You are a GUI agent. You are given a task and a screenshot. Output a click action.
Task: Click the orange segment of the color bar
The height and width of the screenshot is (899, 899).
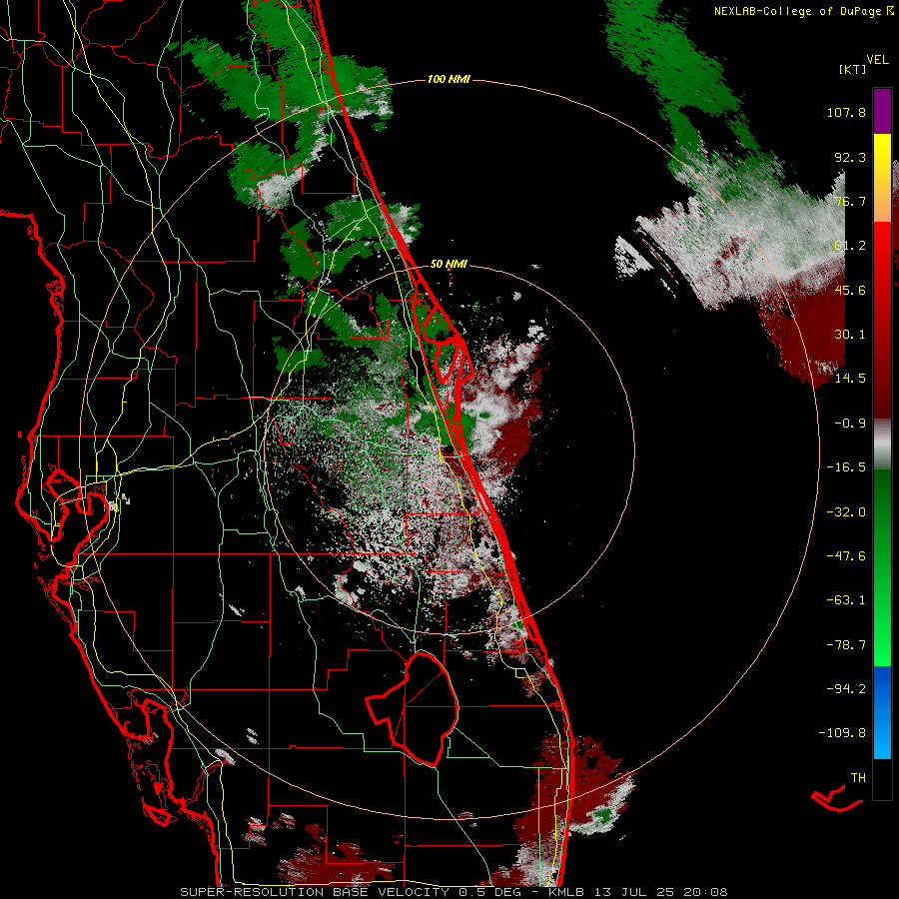pos(882,200)
